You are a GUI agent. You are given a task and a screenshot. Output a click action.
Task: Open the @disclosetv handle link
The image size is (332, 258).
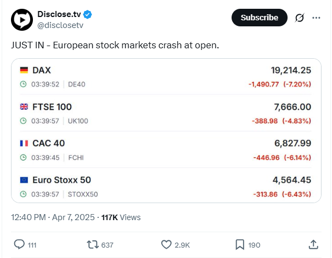(x=60, y=25)
